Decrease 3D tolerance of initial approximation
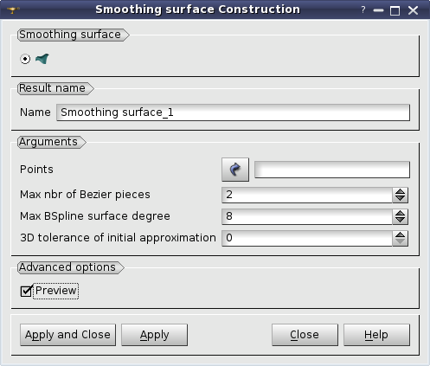Image resolution: width=430 pixels, height=366 pixels. click(400, 241)
